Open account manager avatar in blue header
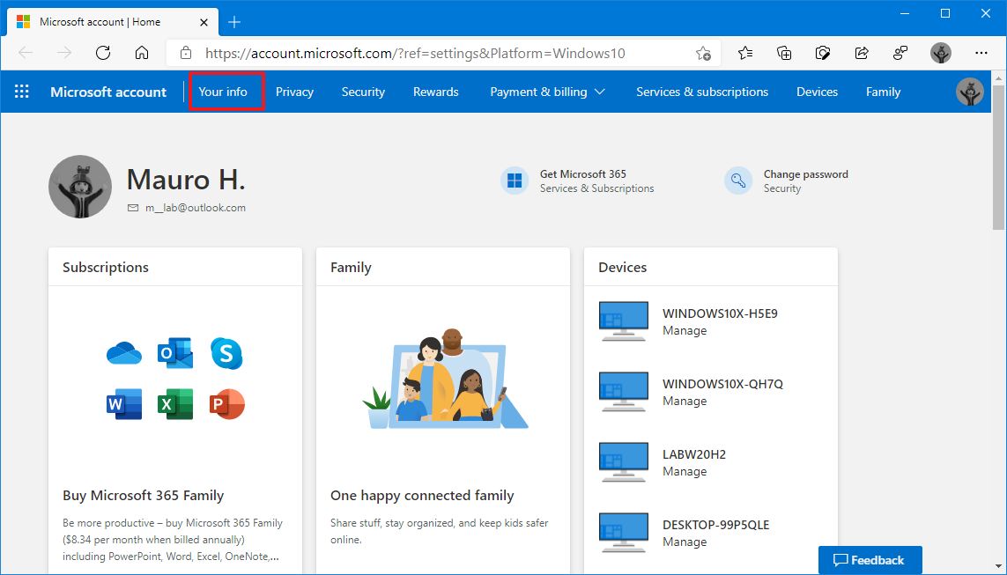The height and width of the screenshot is (575, 1007). coord(970,92)
